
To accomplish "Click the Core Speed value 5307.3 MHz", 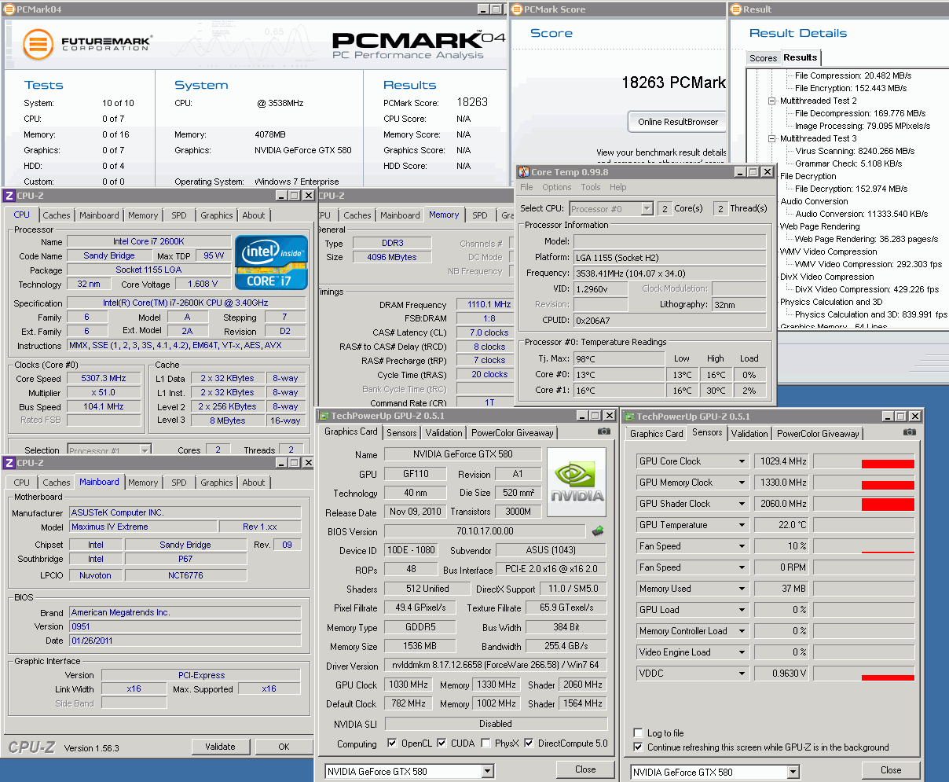I will pos(104,378).
